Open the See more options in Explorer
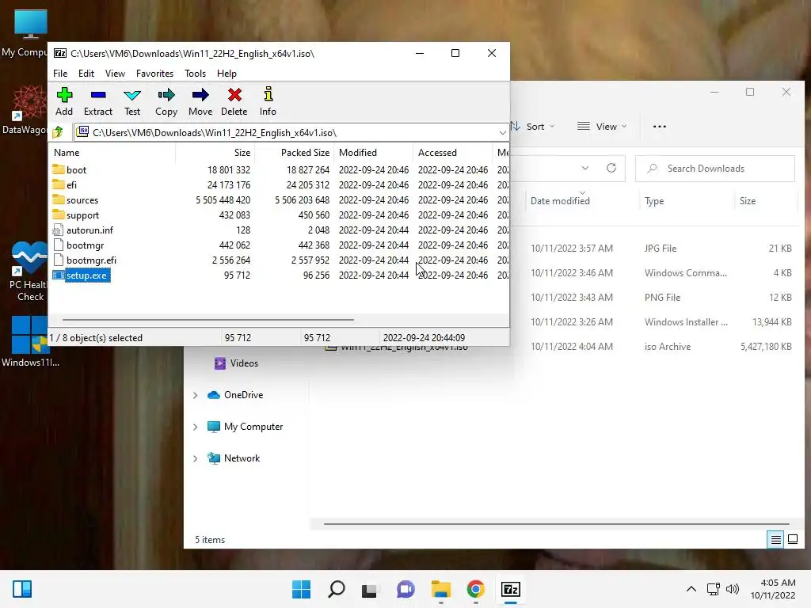This screenshot has width=811, height=608. pos(660,127)
